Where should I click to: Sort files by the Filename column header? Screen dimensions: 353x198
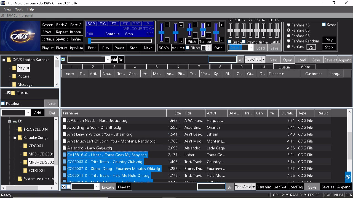click(x=114, y=113)
